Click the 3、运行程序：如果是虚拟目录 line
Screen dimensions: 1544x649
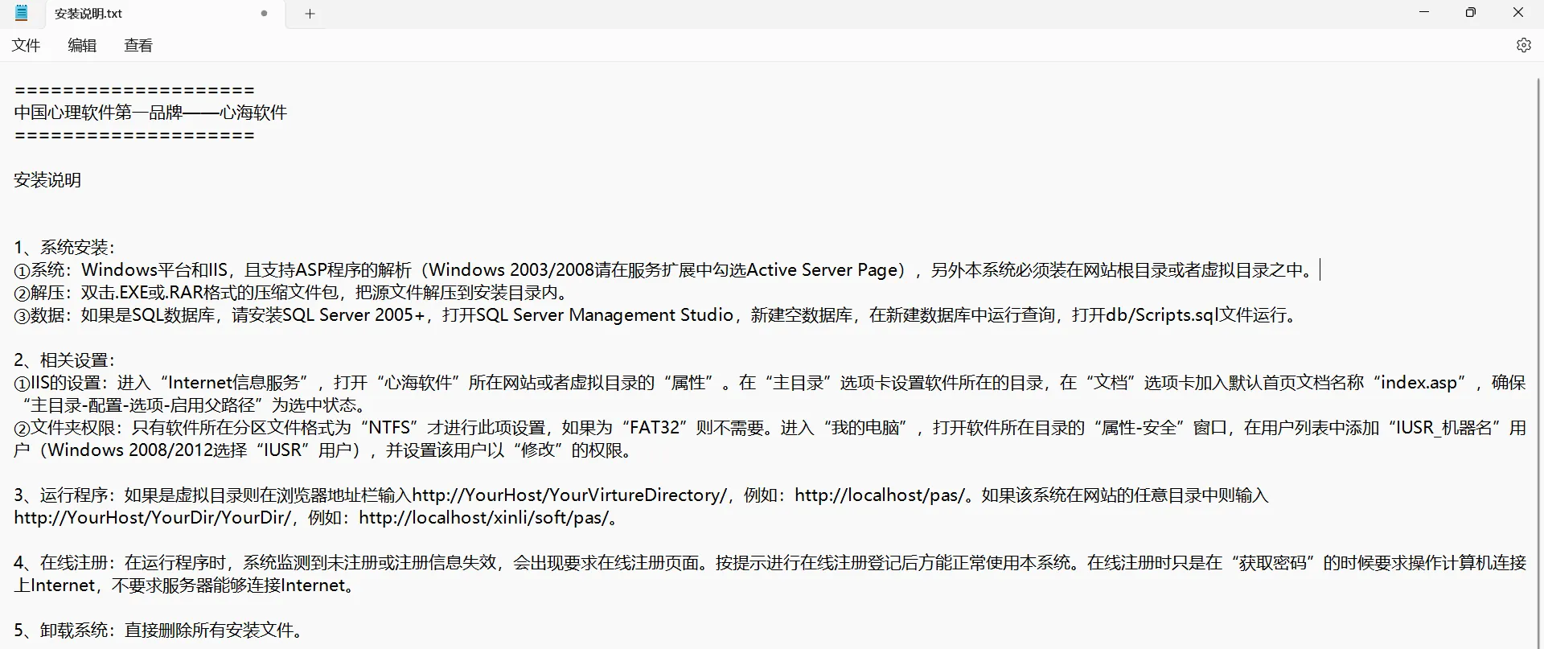(x=641, y=495)
